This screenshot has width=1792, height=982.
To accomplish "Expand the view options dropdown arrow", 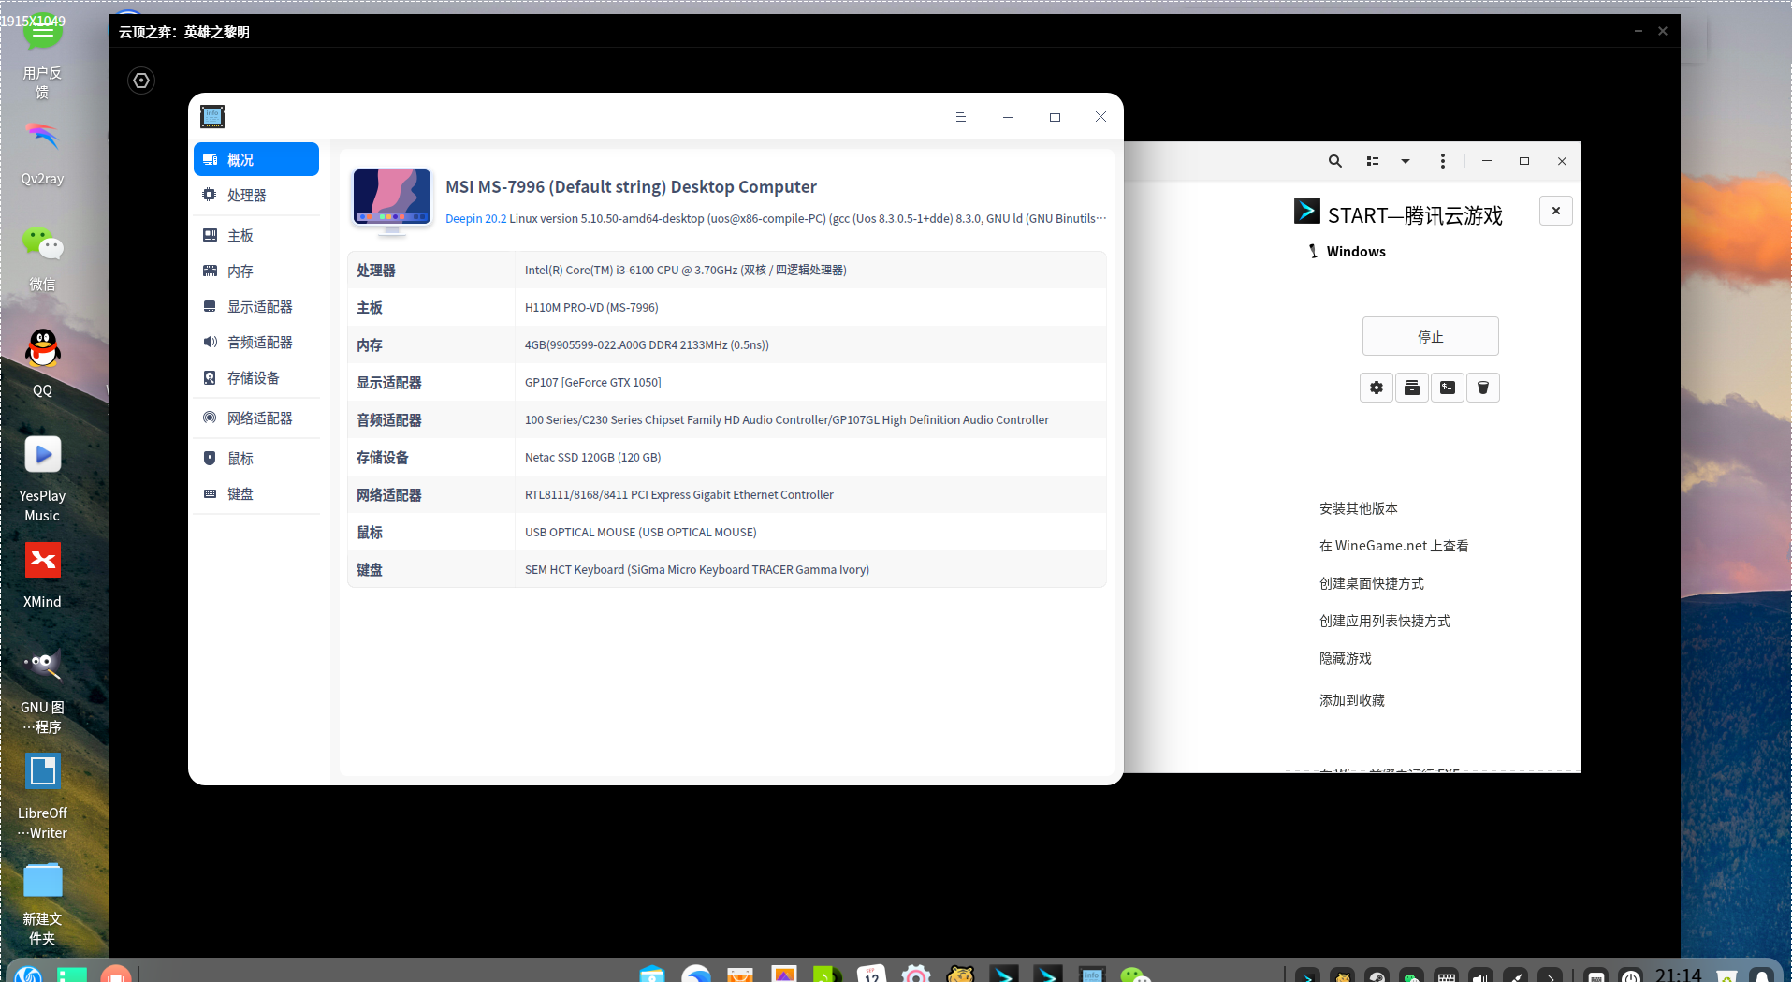I will pos(1405,161).
